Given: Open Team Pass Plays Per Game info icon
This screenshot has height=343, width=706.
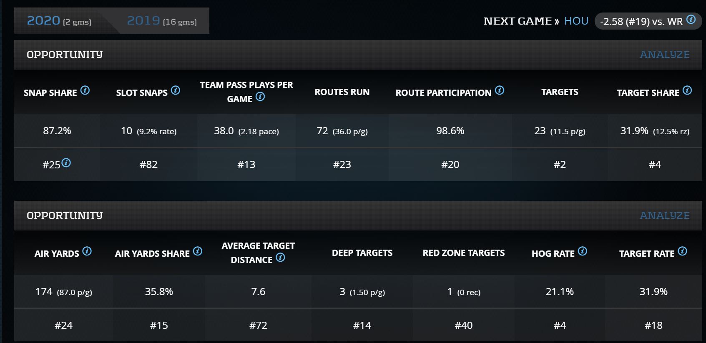Looking at the screenshot, I should [x=260, y=97].
